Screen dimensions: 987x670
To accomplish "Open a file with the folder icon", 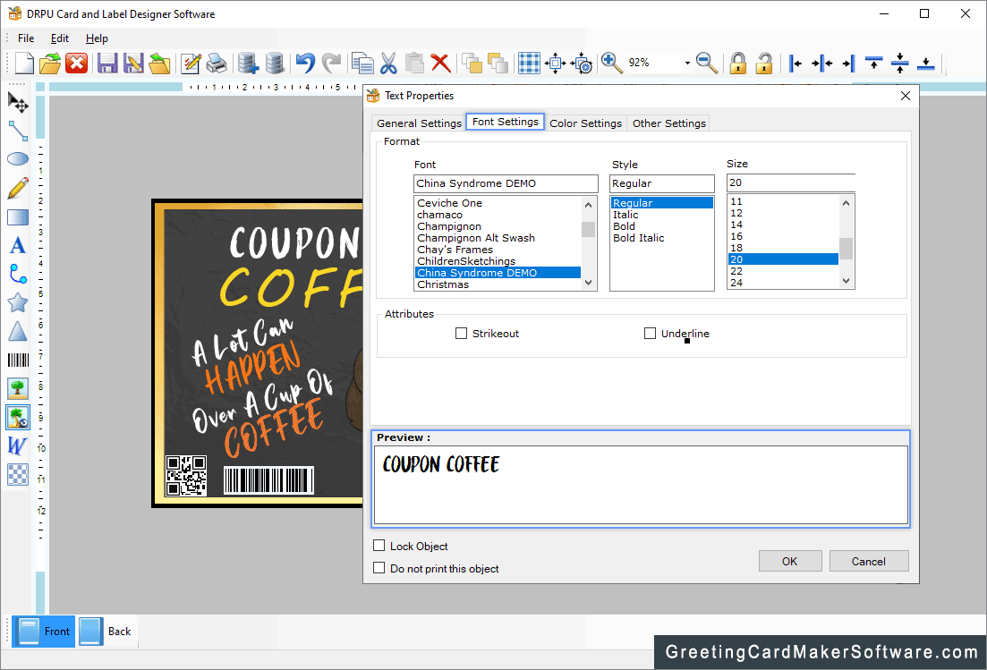I will point(50,63).
